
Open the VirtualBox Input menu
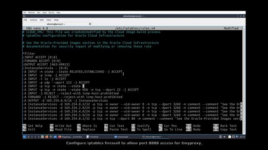click(44, 12)
